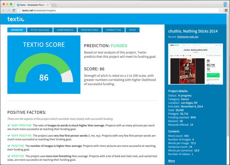Screen dimensions: 230x165
Task: Click checkmark beside number of images factor
Action: coord(9,146)
